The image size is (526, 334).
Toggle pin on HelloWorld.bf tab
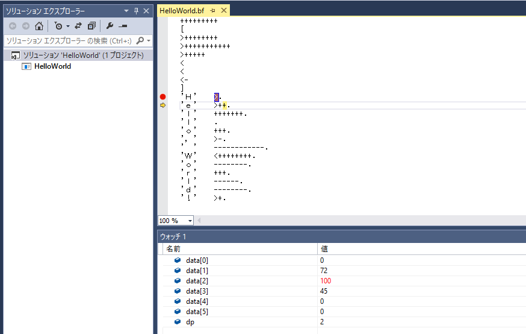[212, 11]
